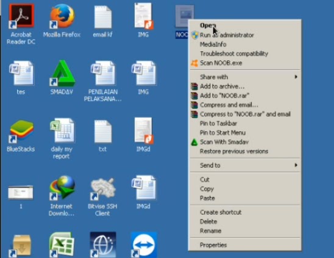
Task: Choose Delete from the context menu
Action: (245, 221)
